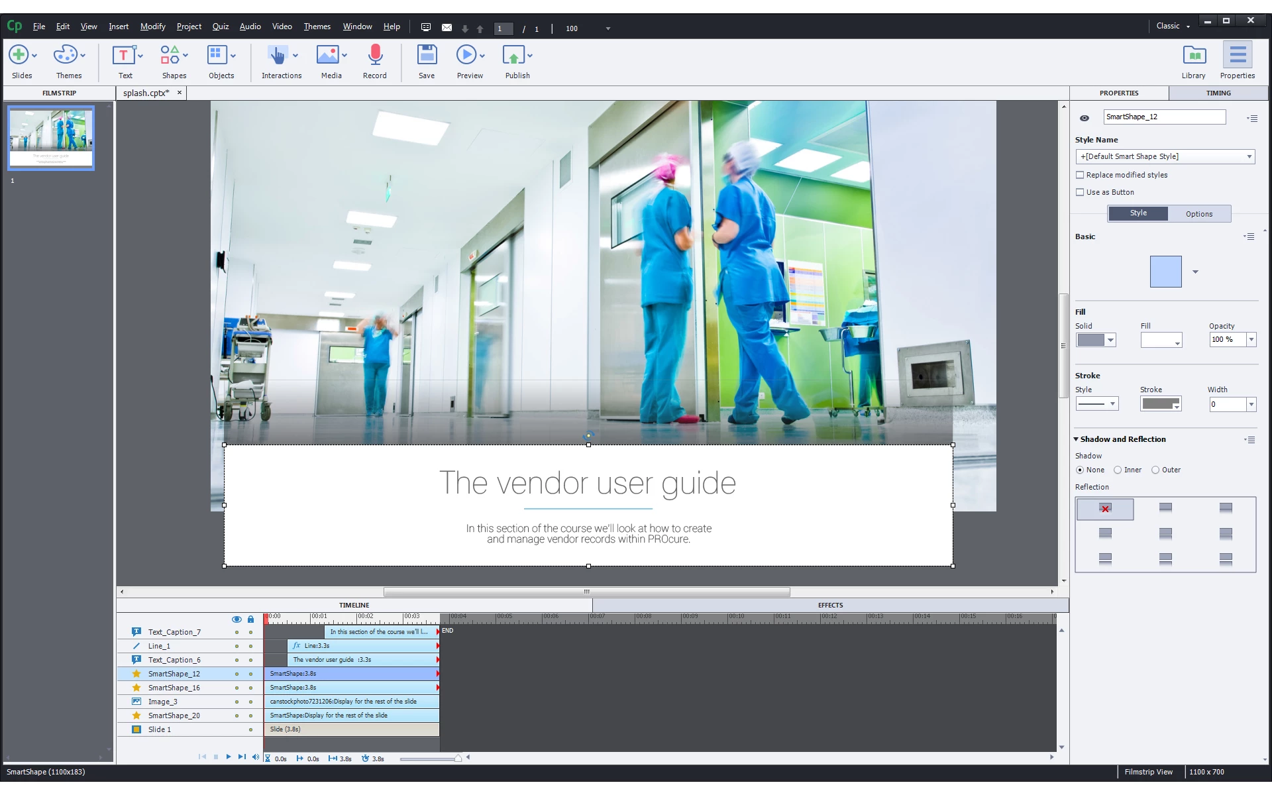Viewport: 1272px width, 795px height.
Task: Toggle lock dot for Line_1 layer
Action: coord(250,647)
